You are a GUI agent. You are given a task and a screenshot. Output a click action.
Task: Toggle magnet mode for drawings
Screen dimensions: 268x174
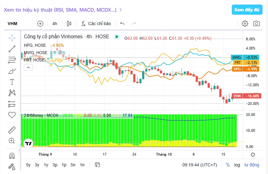[12, 156]
